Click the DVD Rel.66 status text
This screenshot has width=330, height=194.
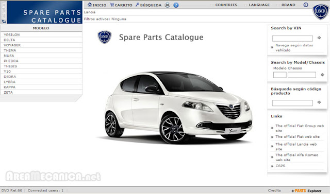tap(12, 190)
